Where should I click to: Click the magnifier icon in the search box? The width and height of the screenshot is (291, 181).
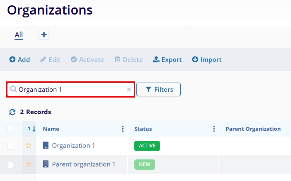click(x=13, y=90)
